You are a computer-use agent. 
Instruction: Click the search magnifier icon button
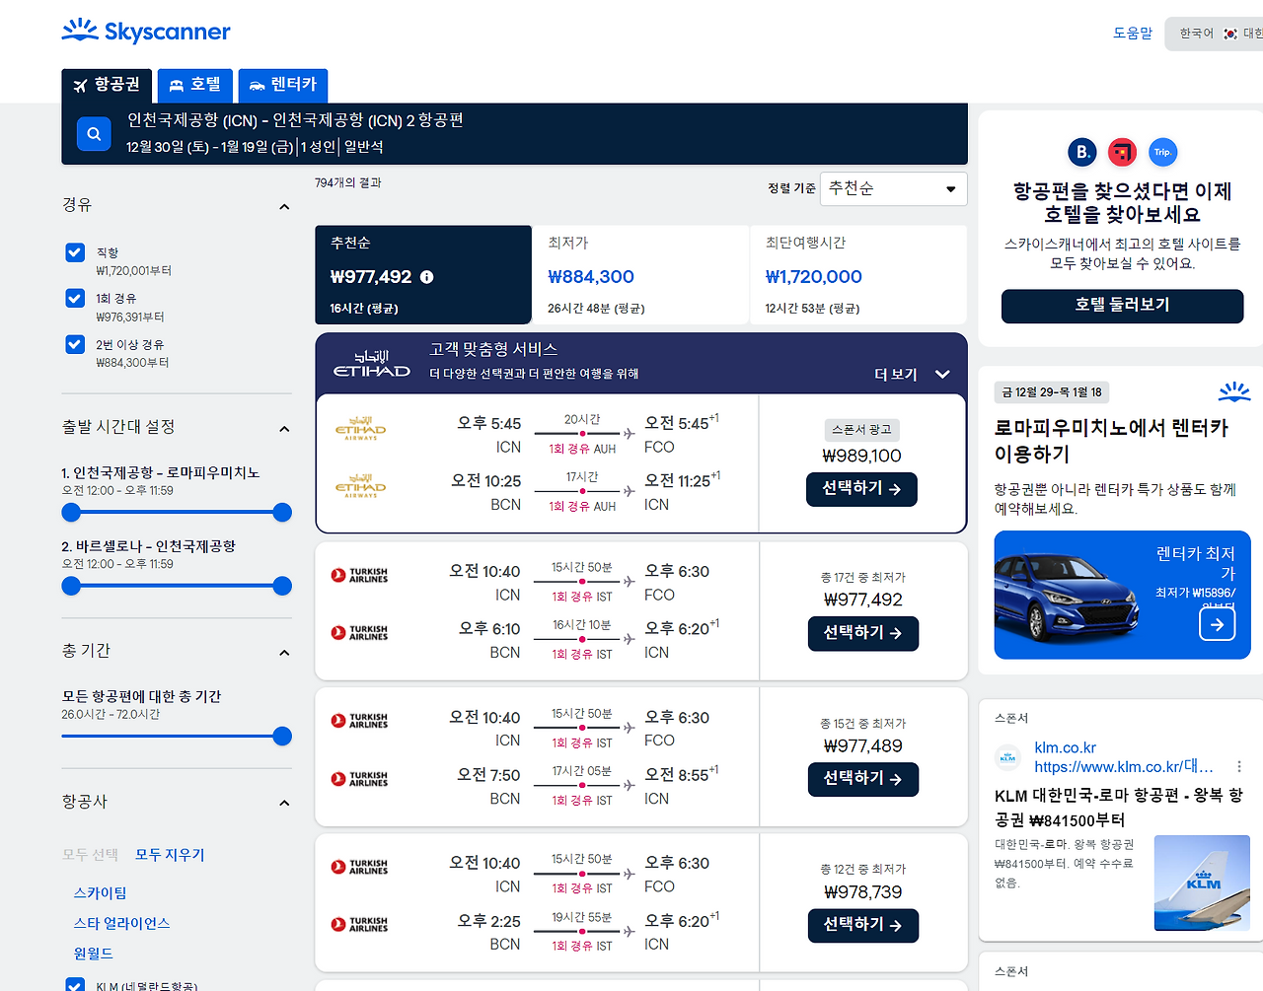point(94,133)
